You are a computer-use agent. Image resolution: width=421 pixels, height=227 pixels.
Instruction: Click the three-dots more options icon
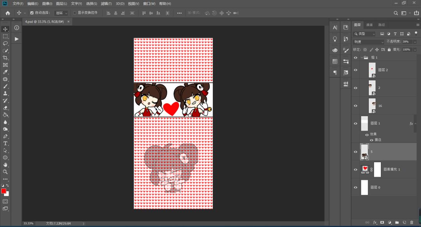[x=179, y=13]
